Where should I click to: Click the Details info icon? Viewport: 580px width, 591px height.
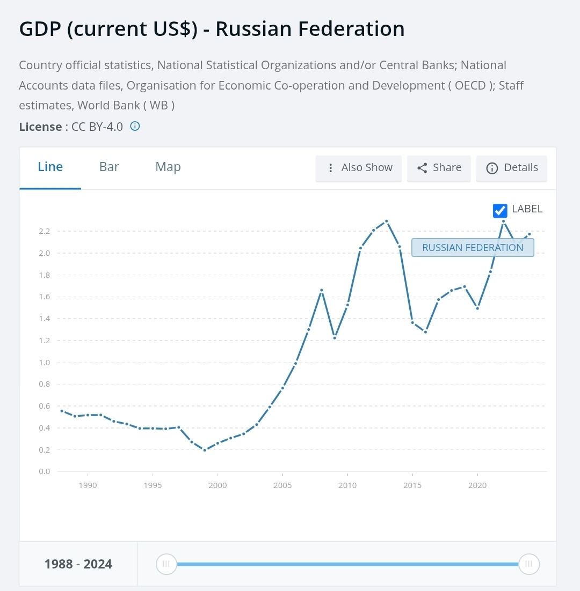(x=491, y=168)
